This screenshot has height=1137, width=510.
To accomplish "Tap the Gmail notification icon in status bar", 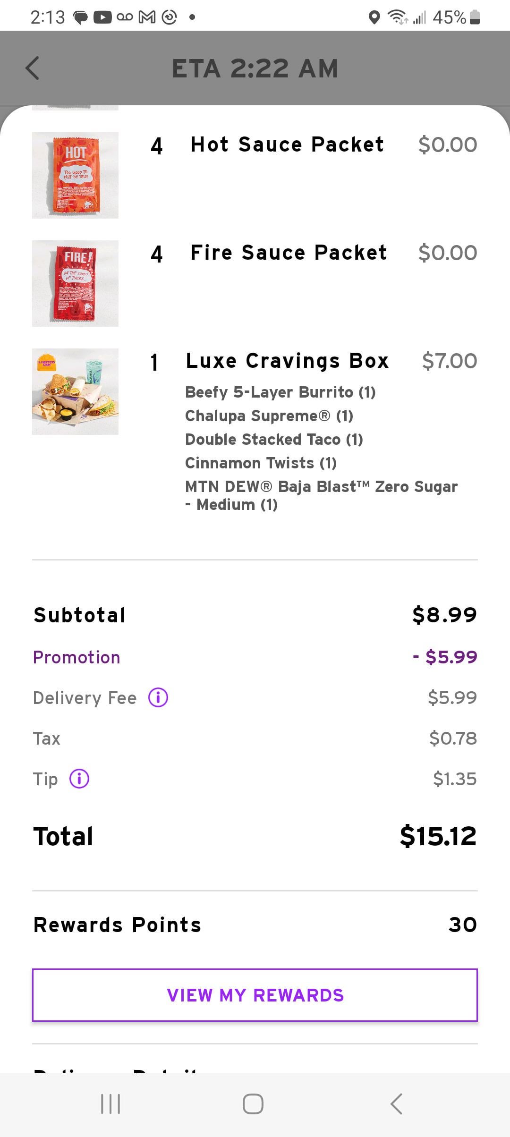I will tap(147, 17).
